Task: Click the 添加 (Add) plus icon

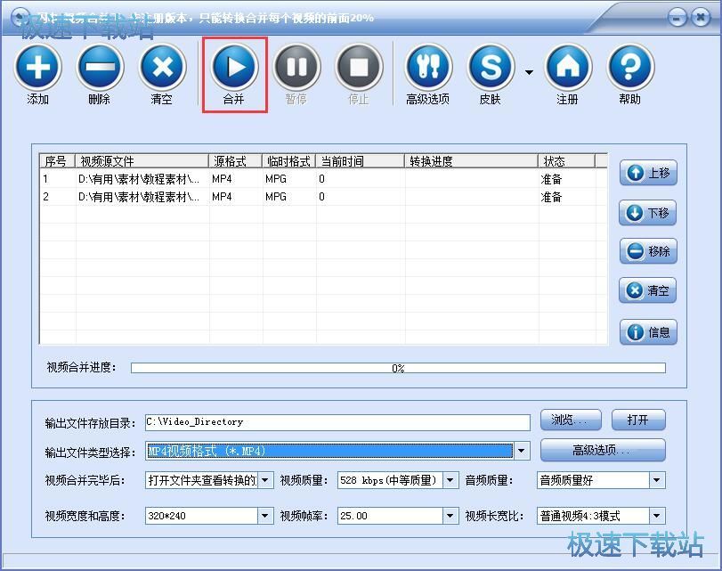Action: tap(37, 67)
